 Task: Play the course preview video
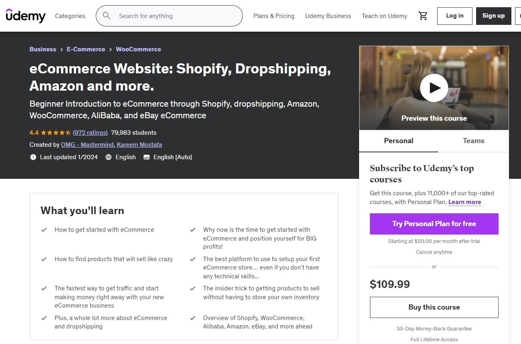coord(434,88)
